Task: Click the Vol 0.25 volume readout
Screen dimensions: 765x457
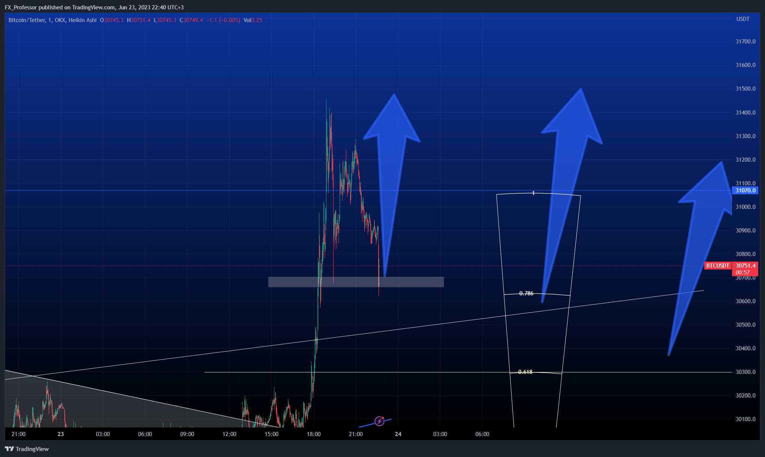Action: click(253, 20)
